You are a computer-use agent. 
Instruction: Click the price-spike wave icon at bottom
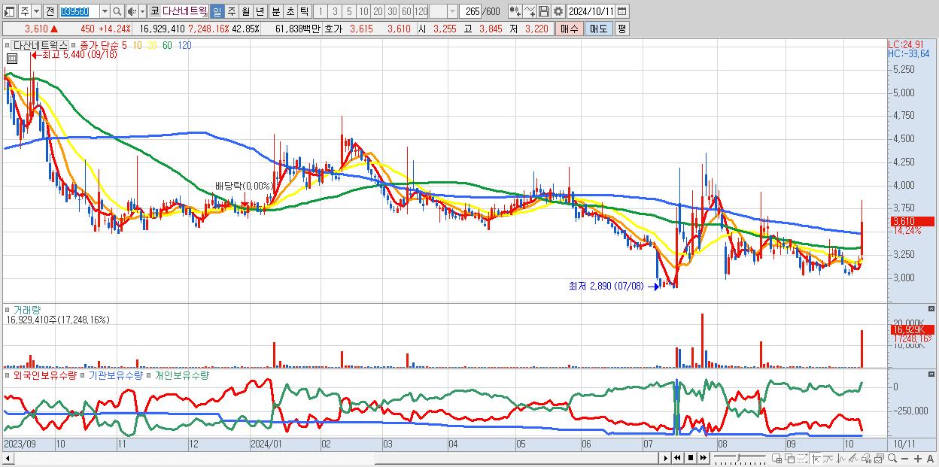(x=840, y=458)
